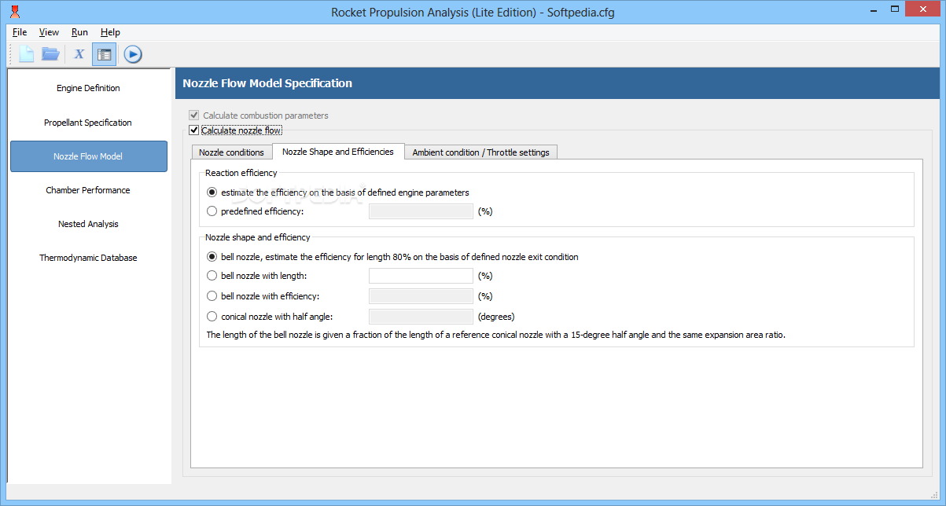Click the conical half angle degrees field
The image size is (946, 506).
click(421, 317)
